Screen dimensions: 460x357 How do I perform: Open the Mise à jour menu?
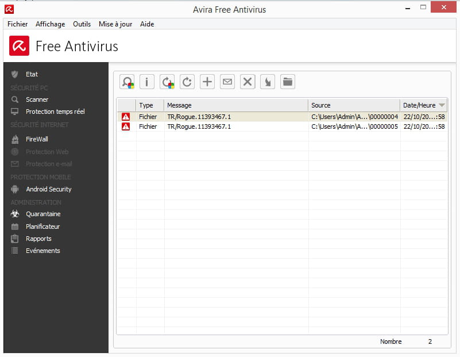click(115, 24)
